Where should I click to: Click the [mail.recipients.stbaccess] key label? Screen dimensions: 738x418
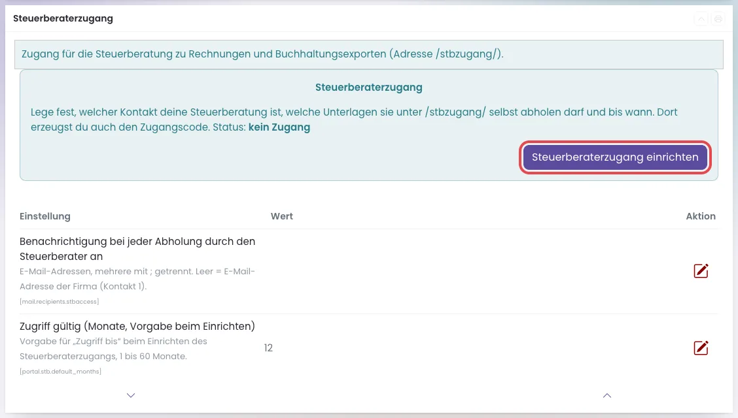coord(60,302)
